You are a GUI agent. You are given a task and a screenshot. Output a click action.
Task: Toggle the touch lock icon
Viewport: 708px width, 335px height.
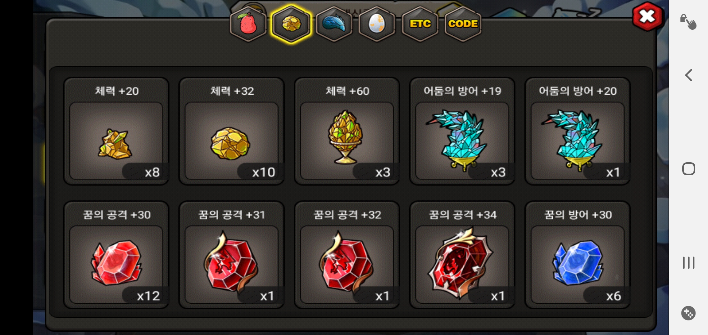point(688,22)
